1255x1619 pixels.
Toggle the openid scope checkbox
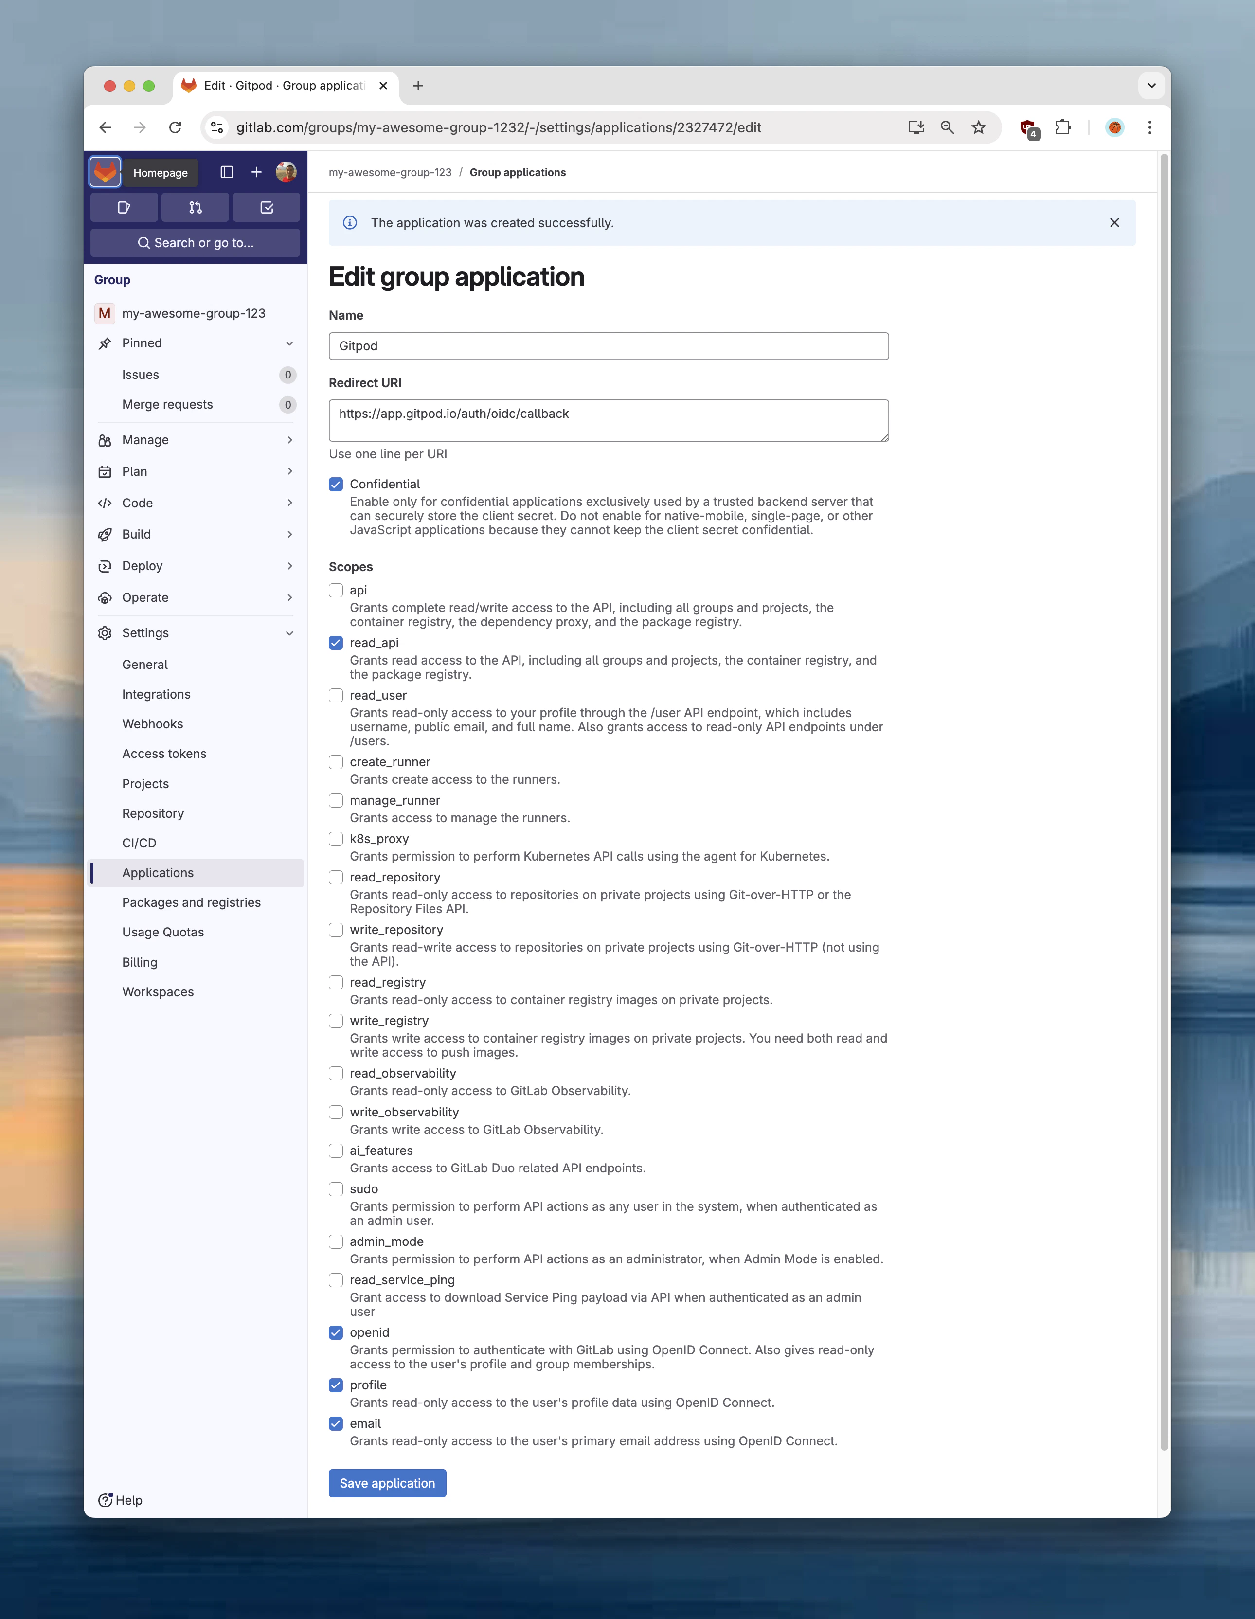[336, 1332]
